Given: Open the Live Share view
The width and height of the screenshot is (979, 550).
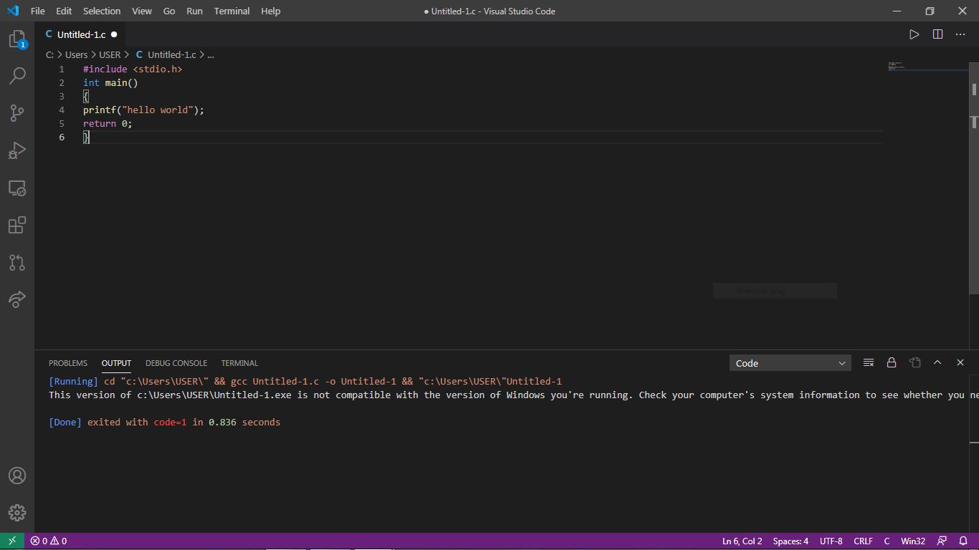Looking at the screenshot, I should coord(17,299).
